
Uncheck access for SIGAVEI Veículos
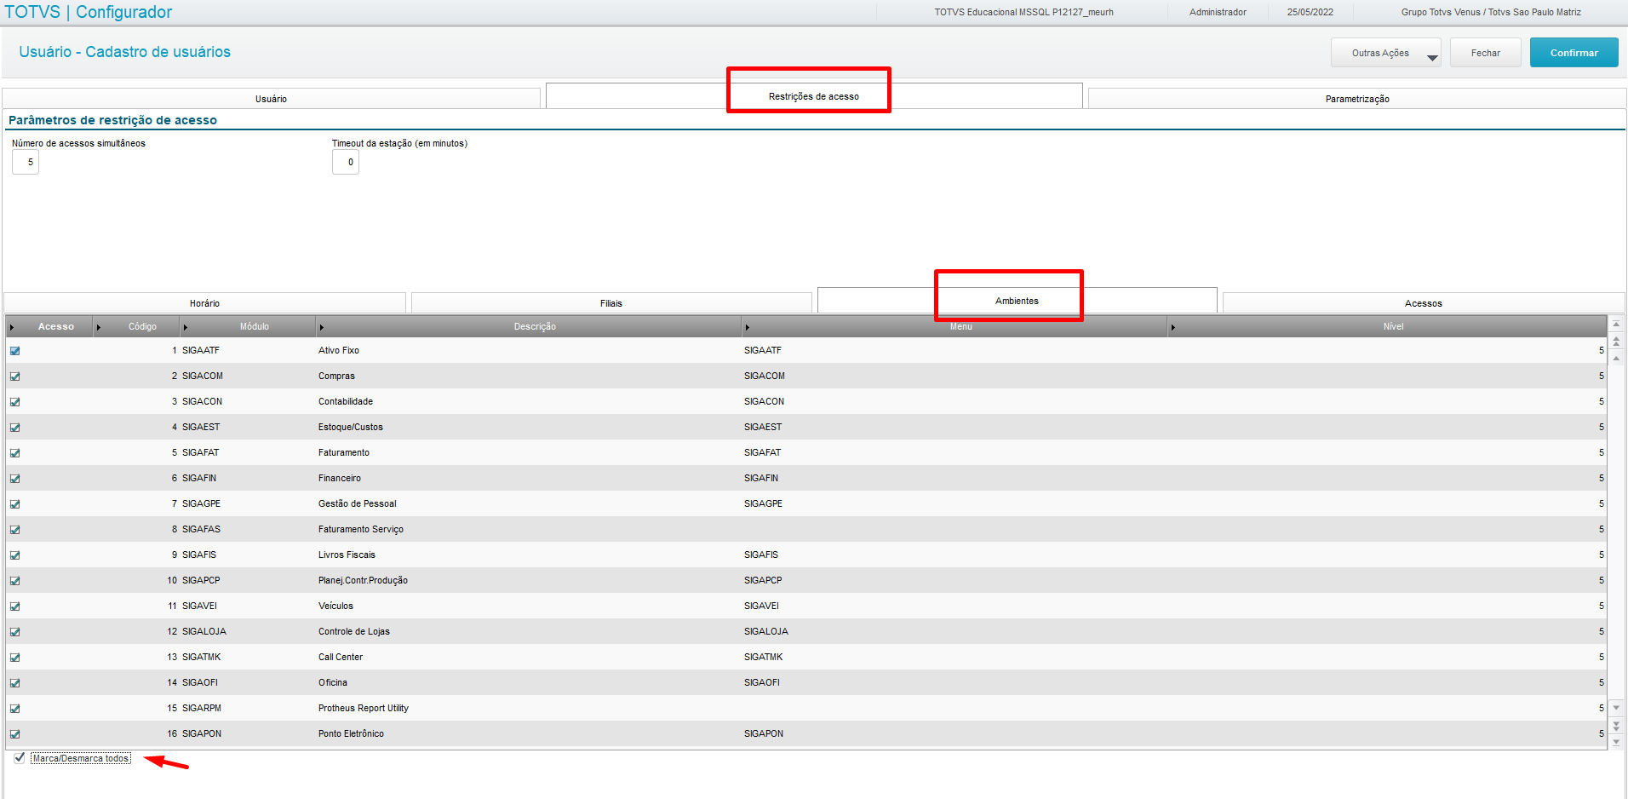coord(14,606)
